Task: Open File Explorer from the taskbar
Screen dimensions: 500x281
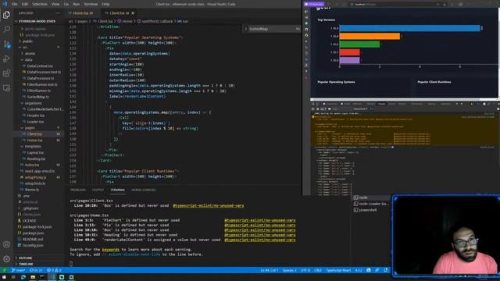Action: pyautogui.click(x=33, y=277)
